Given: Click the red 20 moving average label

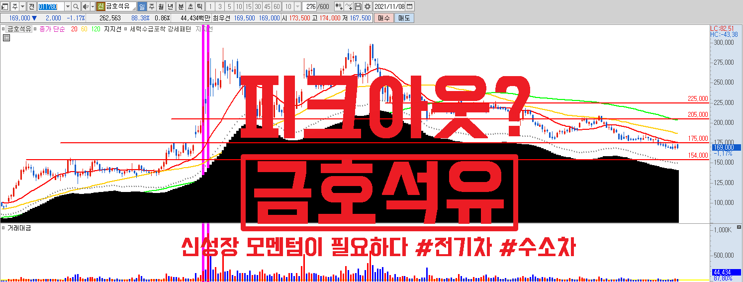Looking at the screenshot, I should point(74,29).
